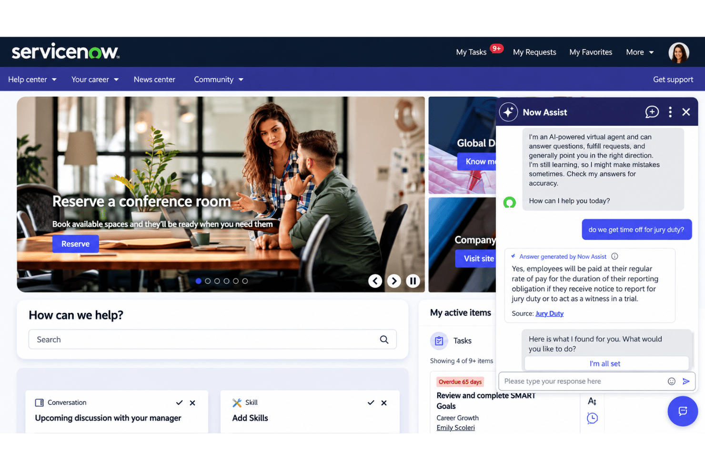Mark Conversation card as done
The height and width of the screenshot is (470, 705).
pyautogui.click(x=179, y=403)
